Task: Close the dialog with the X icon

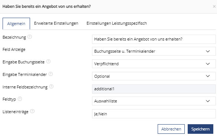Action: tap(214, 7)
